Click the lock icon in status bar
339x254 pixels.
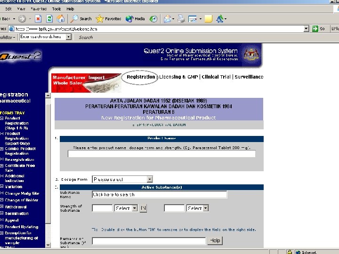point(290,252)
